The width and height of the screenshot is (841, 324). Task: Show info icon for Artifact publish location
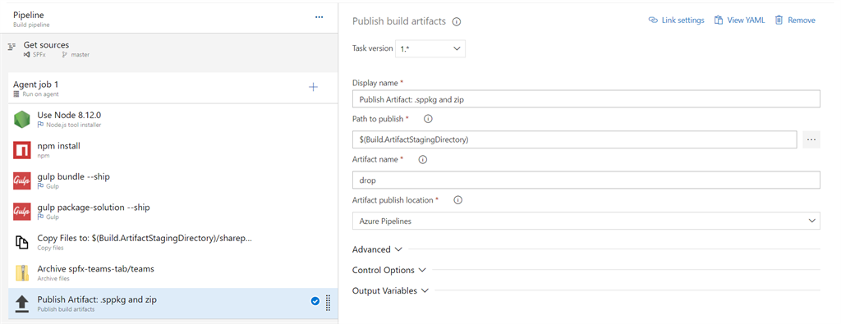tap(457, 200)
